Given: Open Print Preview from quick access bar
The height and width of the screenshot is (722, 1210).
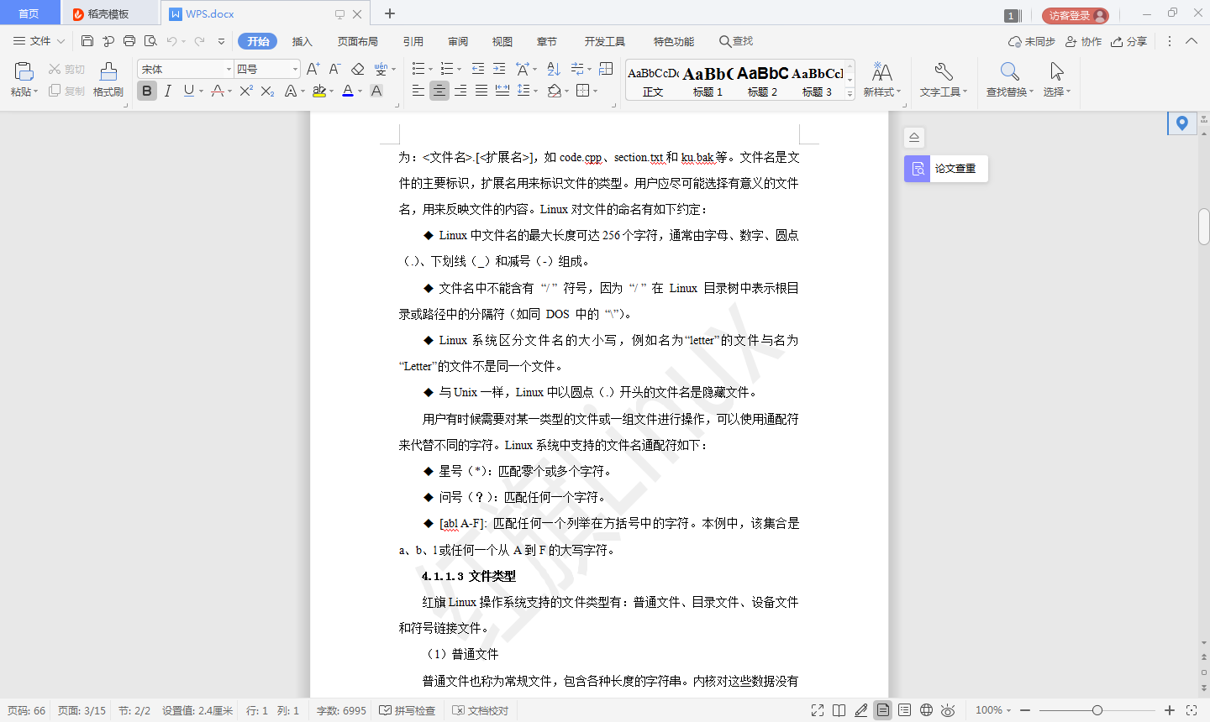Looking at the screenshot, I should coord(150,41).
